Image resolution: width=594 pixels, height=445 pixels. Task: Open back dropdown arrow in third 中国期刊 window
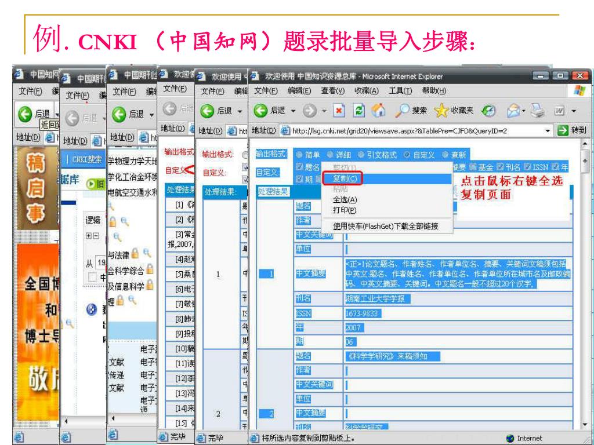click(151, 114)
